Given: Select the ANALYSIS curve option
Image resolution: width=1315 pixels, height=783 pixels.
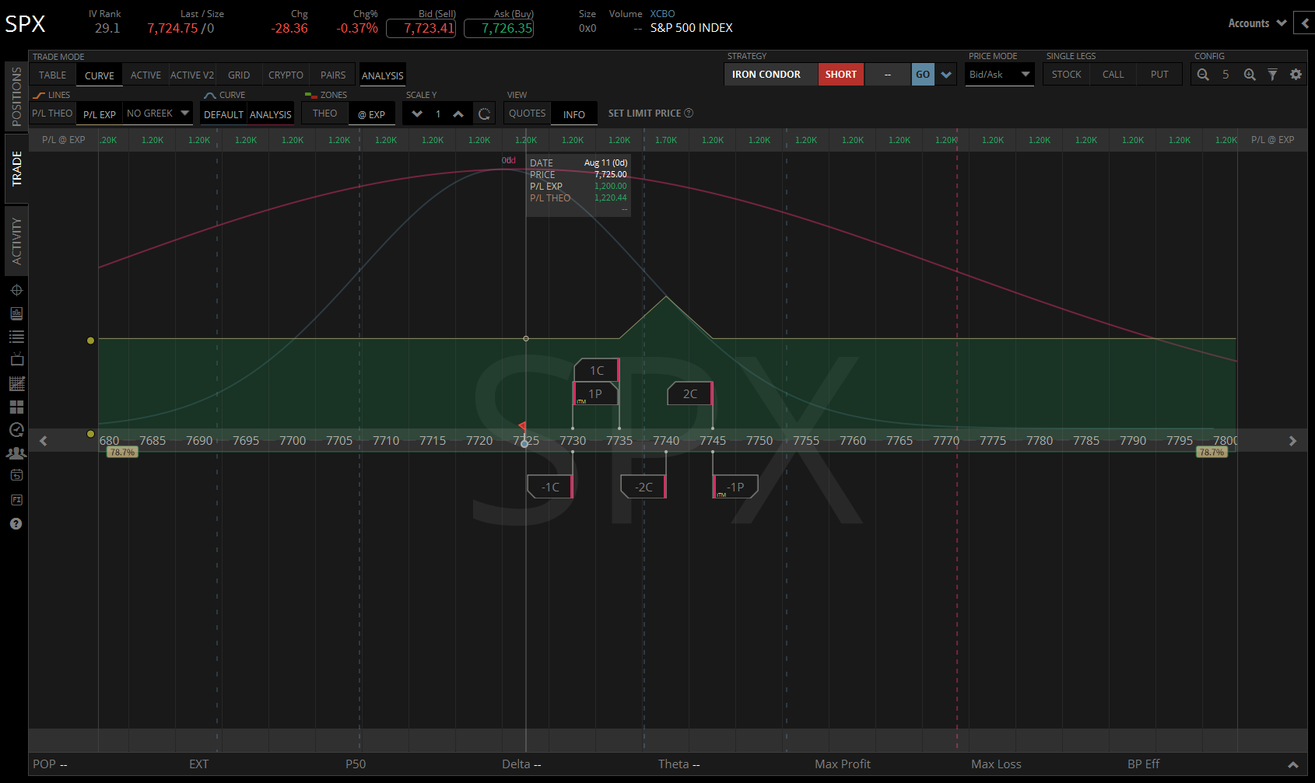Looking at the screenshot, I should [x=270, y=114].
